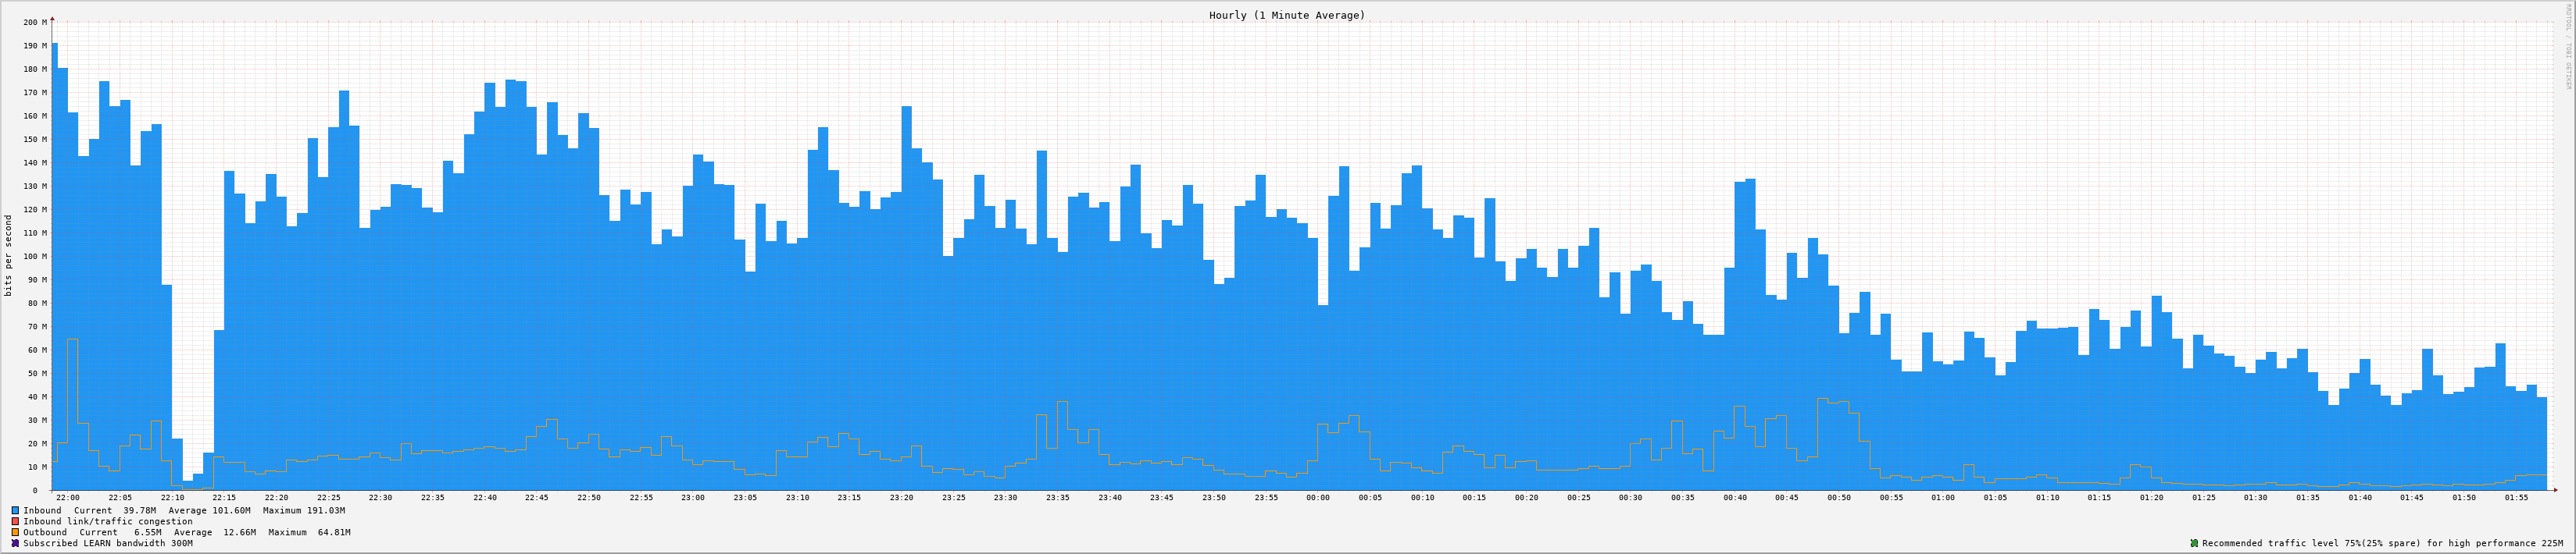This screenshot has width=2576, height=554.
Task: Click the Subscribed LEARN bandwidth 300M text
Action: point(108,543)
